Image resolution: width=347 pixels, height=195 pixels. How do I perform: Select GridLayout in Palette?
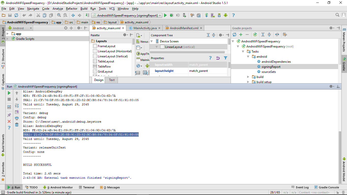coord(103,72)
